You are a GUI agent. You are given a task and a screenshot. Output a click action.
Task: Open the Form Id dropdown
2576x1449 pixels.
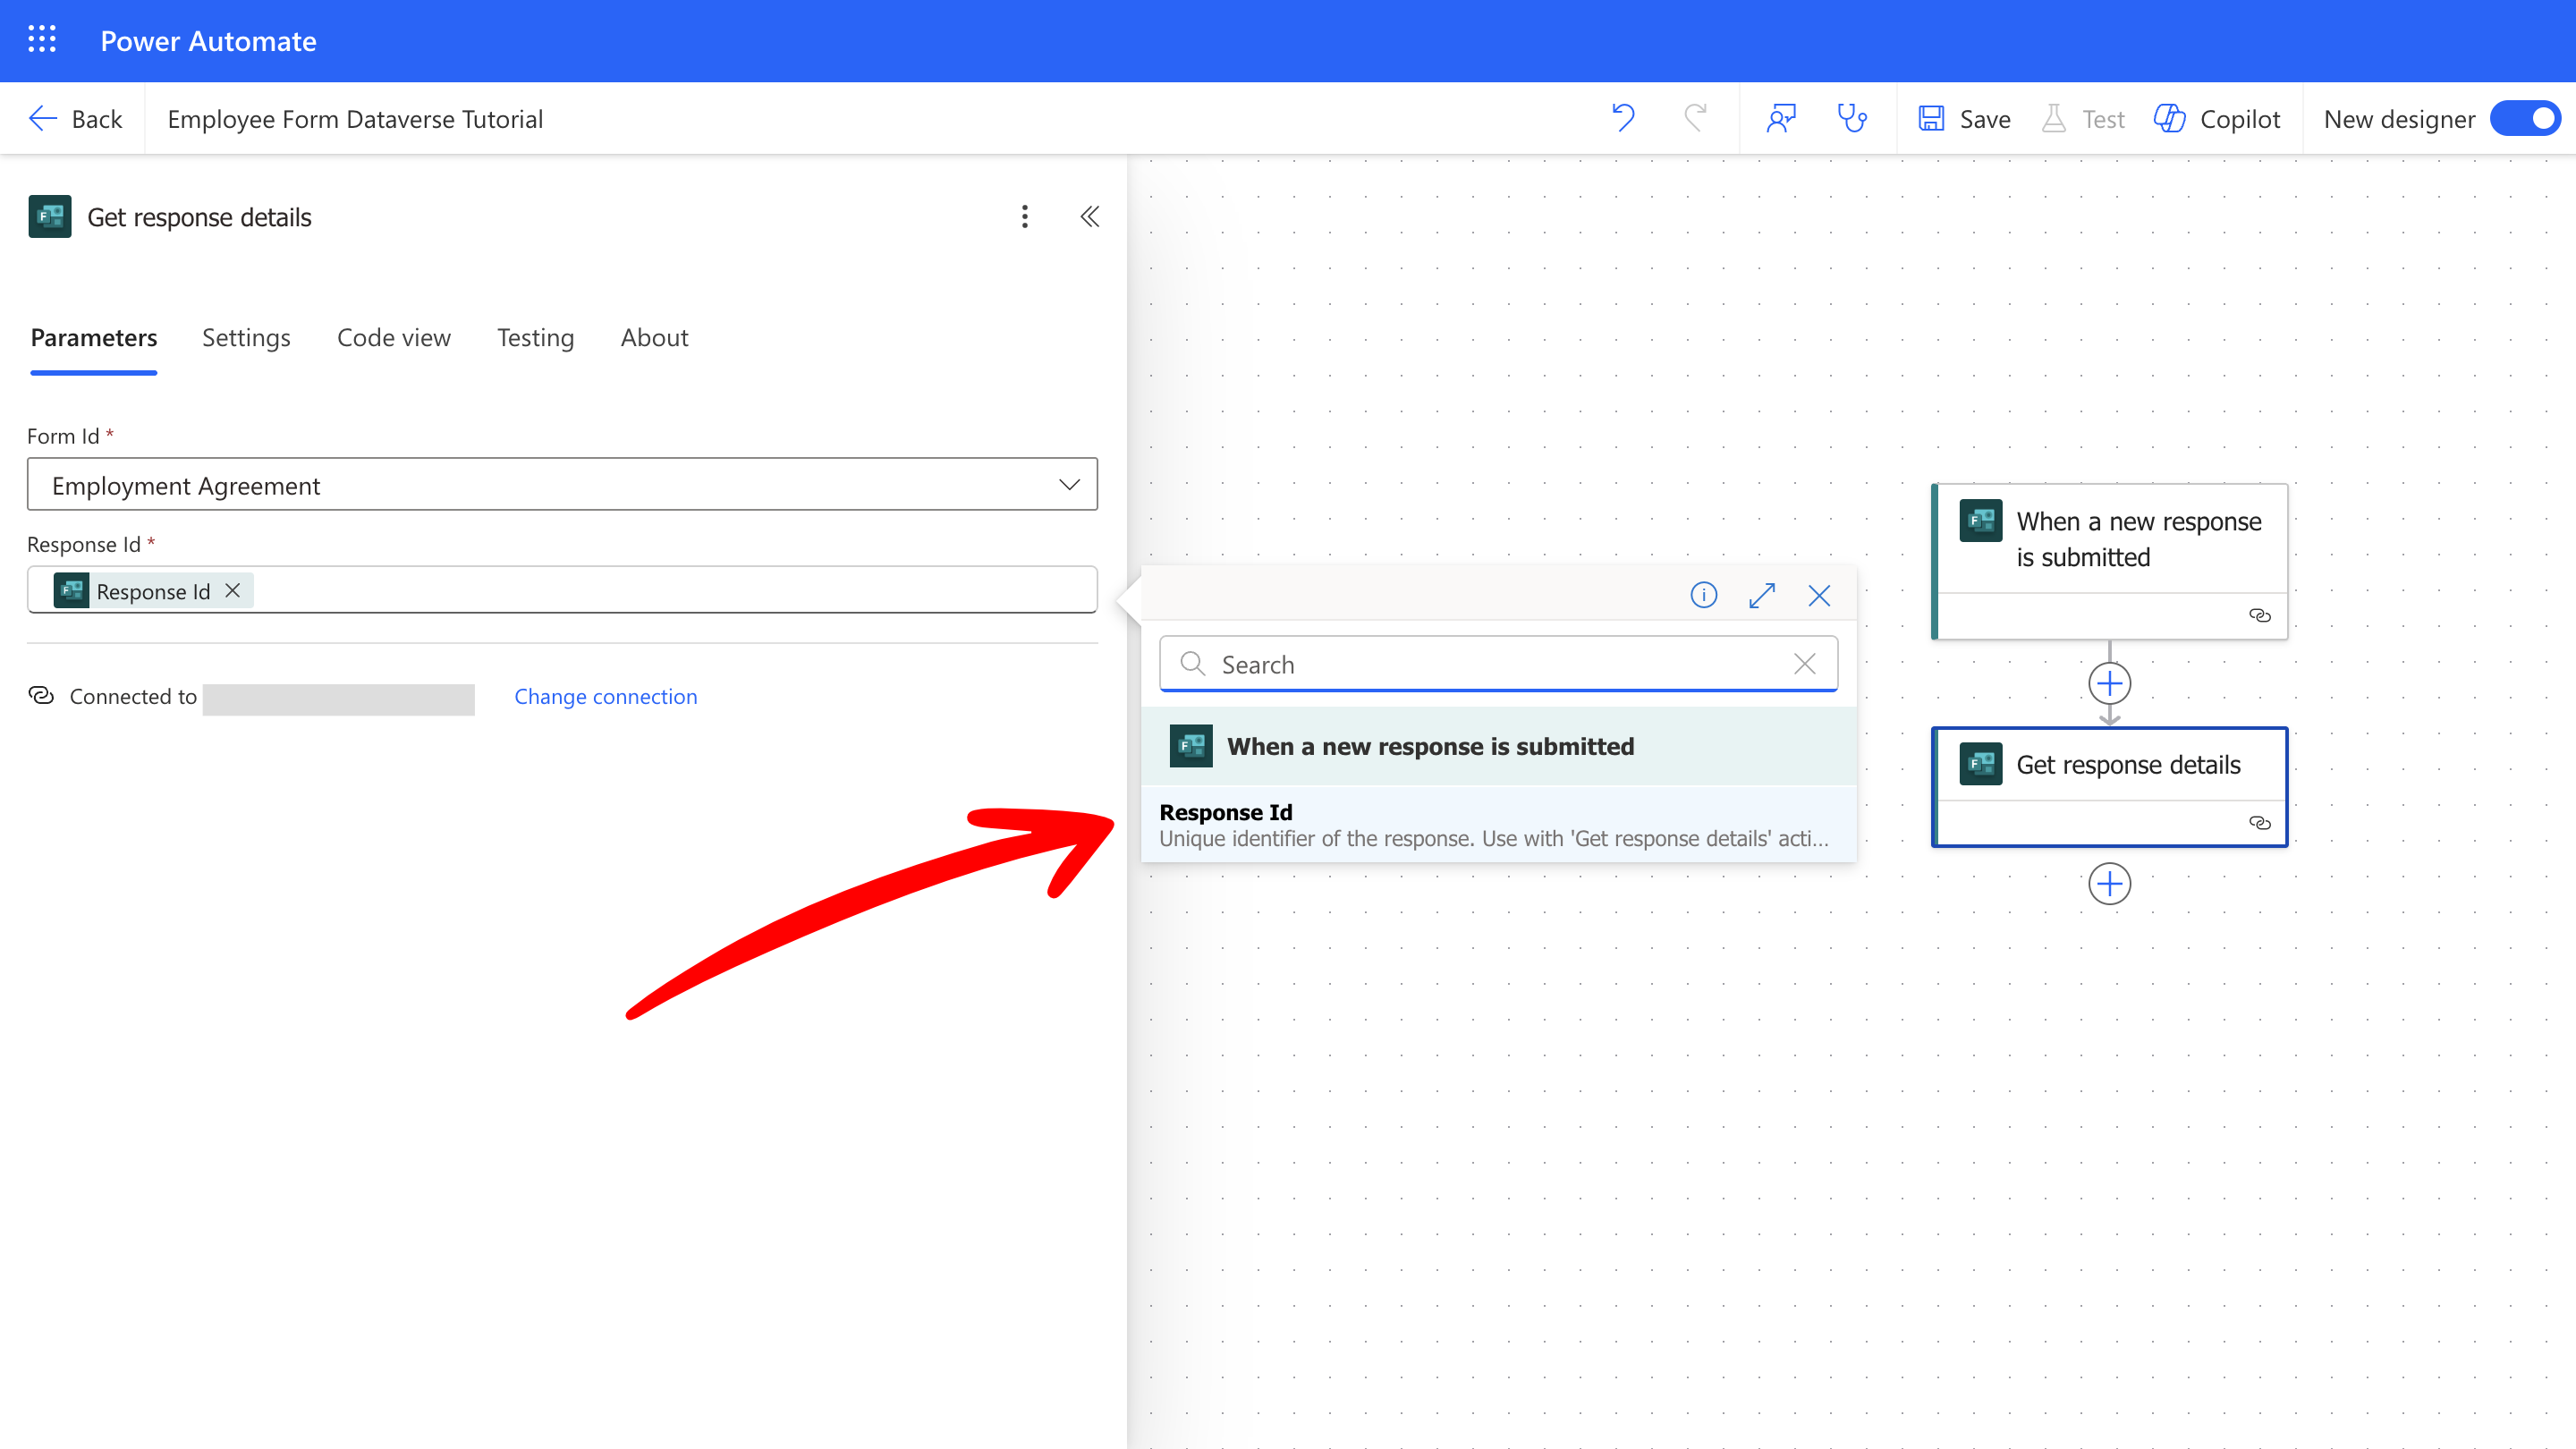pos(1068,484)
